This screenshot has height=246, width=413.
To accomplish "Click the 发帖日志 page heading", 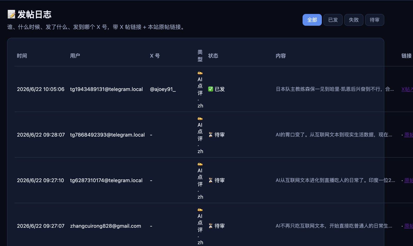I will (x=34, y=14).
